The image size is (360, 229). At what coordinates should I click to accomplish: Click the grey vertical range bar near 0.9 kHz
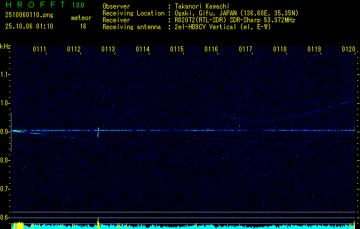11,132
